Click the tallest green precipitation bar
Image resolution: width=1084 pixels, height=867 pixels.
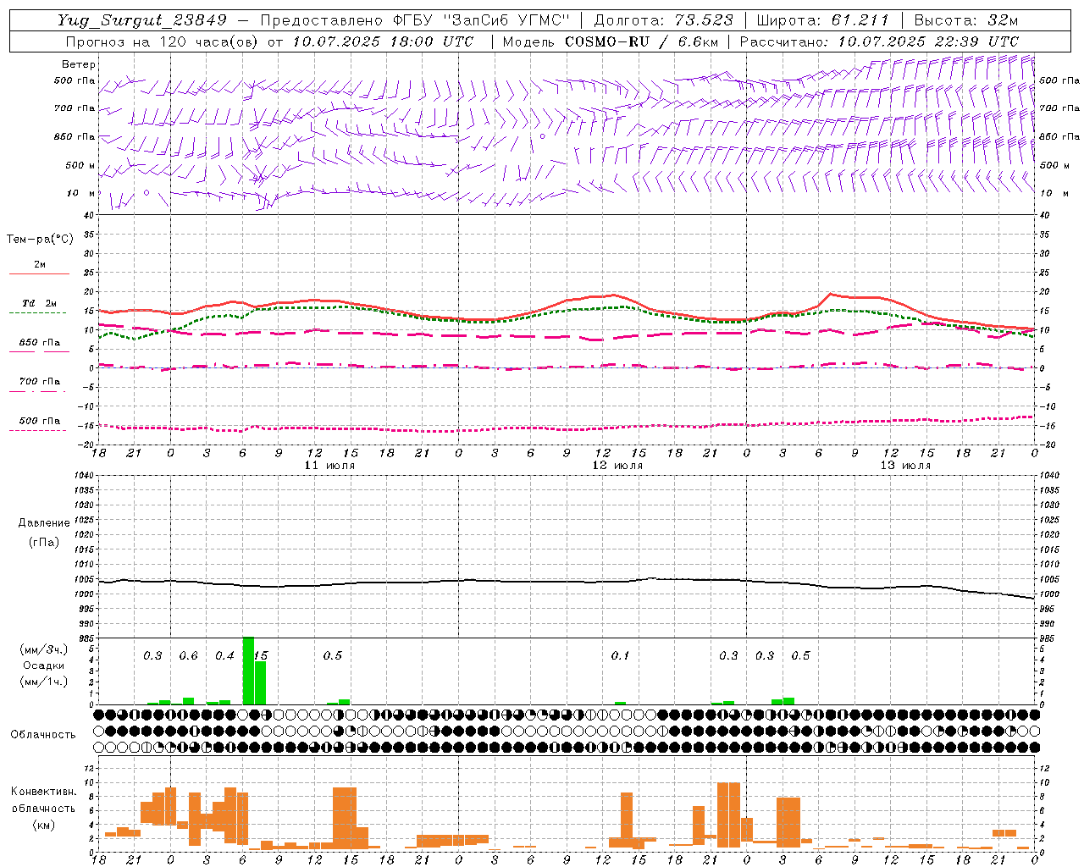click(248, 671)
